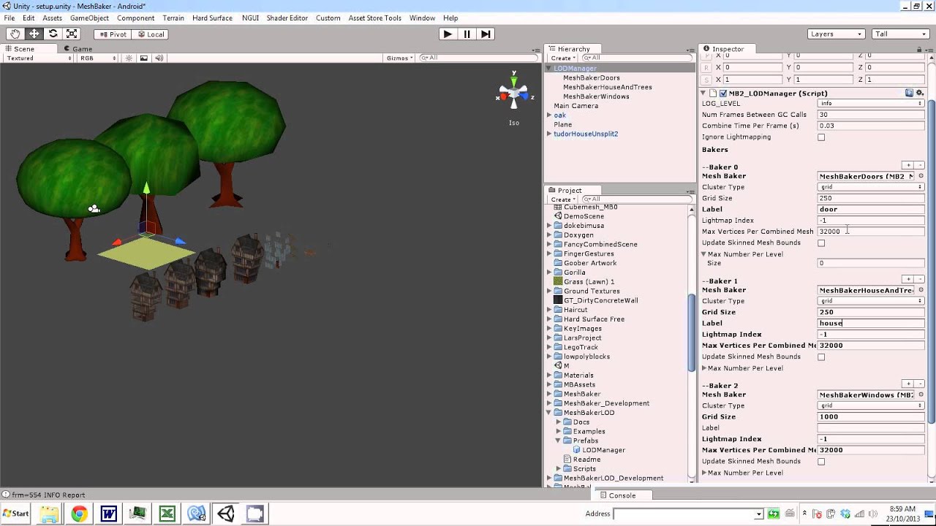Toggle scene lighting sun icon

129,58
